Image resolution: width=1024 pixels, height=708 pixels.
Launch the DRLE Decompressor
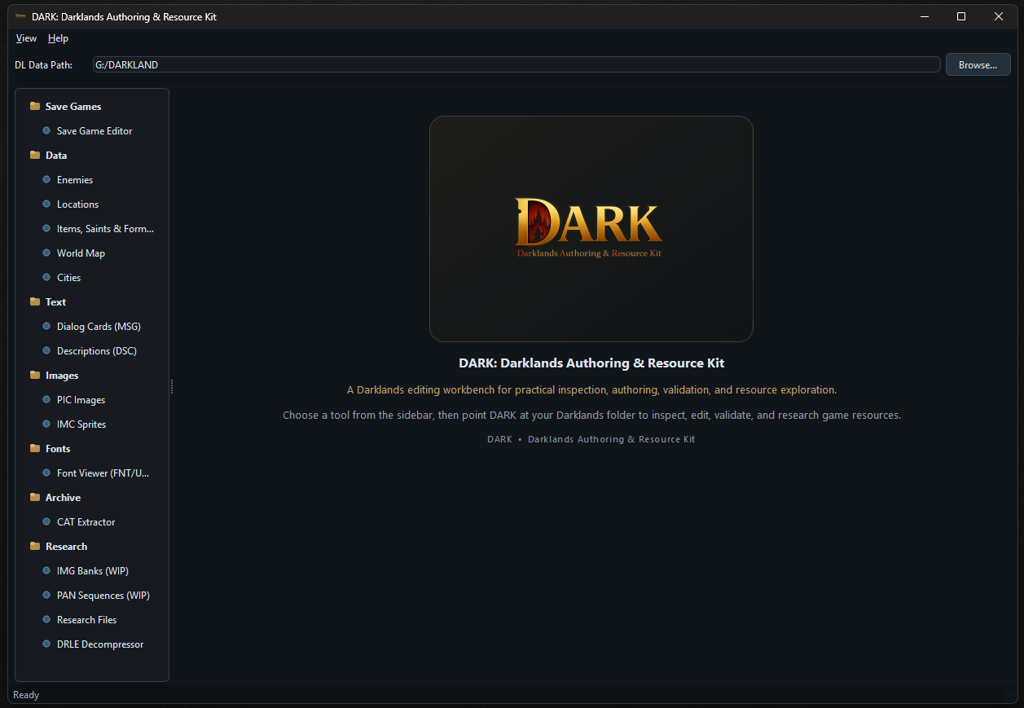[100, 644]
